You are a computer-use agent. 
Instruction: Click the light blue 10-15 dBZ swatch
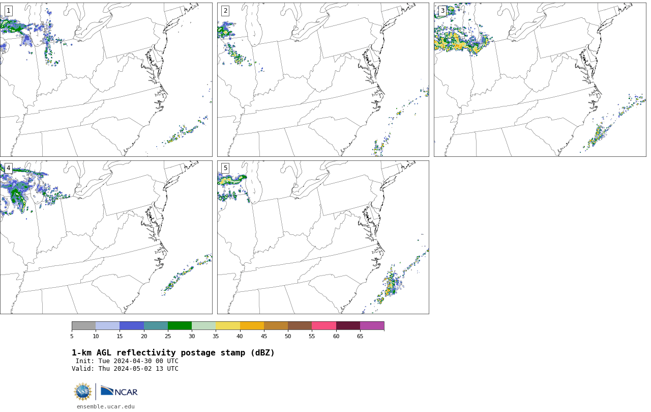click(x=108, y=326)
